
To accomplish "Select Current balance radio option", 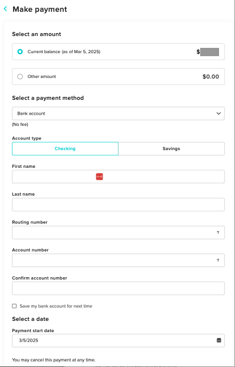I will [x=20, y=52].
